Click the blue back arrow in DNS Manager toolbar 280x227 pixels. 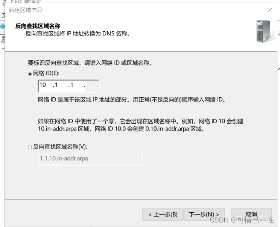2,27
